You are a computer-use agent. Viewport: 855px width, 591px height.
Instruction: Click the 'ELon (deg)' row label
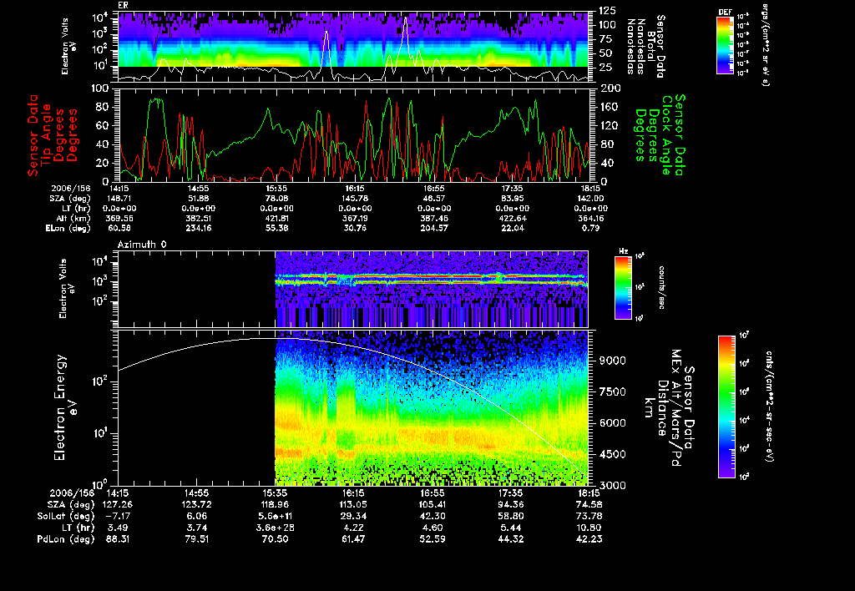point(68,229)
